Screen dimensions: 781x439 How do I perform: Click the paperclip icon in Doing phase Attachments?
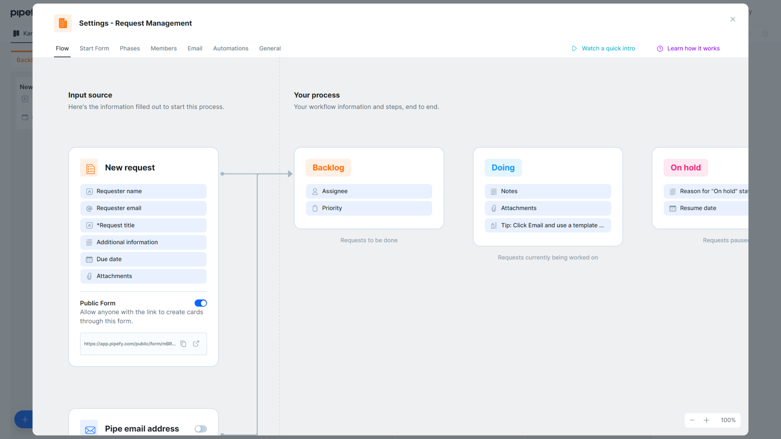493,208
